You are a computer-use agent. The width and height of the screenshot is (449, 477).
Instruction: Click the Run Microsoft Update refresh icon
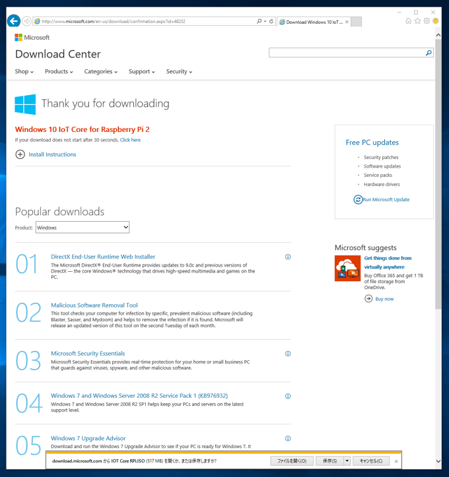tap(358, 199)
